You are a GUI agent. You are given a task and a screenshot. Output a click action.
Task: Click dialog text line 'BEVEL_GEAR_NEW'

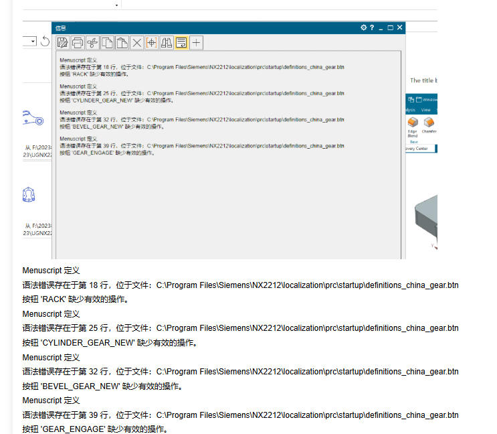[112, 127]
